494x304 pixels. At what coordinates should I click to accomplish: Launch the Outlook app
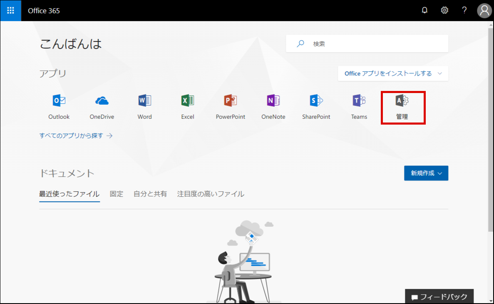pos(59,107)
